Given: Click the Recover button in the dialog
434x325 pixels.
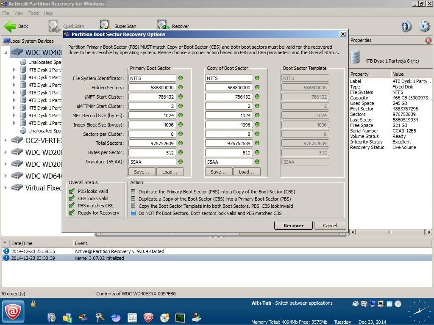Looking at the screenshot, I should [293, 226].
